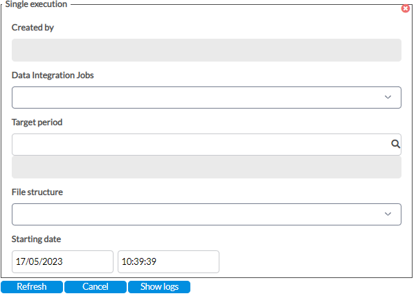The image size is (416, 296).
Task: Click the Single execution group title
Action: click(x=36, y=4)
